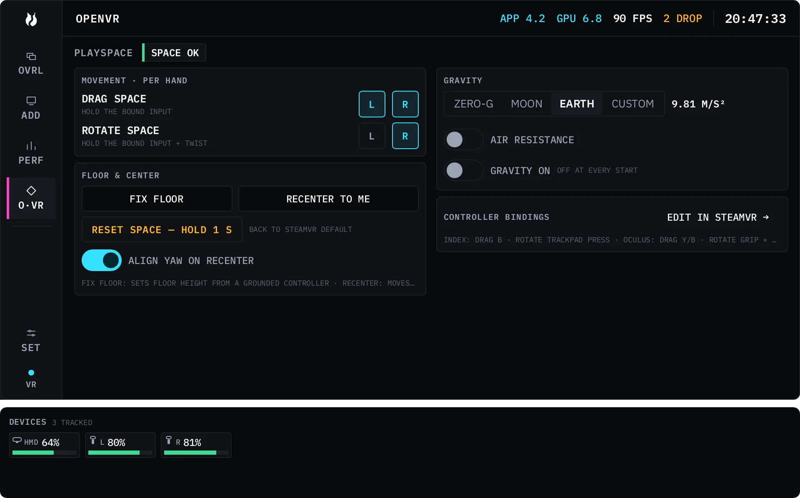Click the Movement · Per Hand heading
Image resolution: width=800 pixels, height=498 pixels.
pos(134,80)
